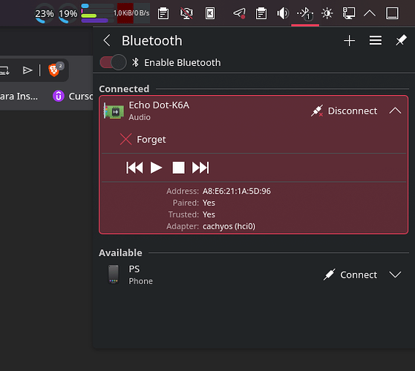
Task: Connect to the PS phone
Action: tap(350, 275)
